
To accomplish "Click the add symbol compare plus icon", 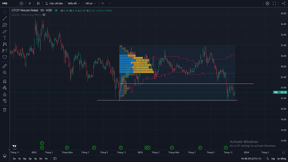I will [x=21, y=3].
